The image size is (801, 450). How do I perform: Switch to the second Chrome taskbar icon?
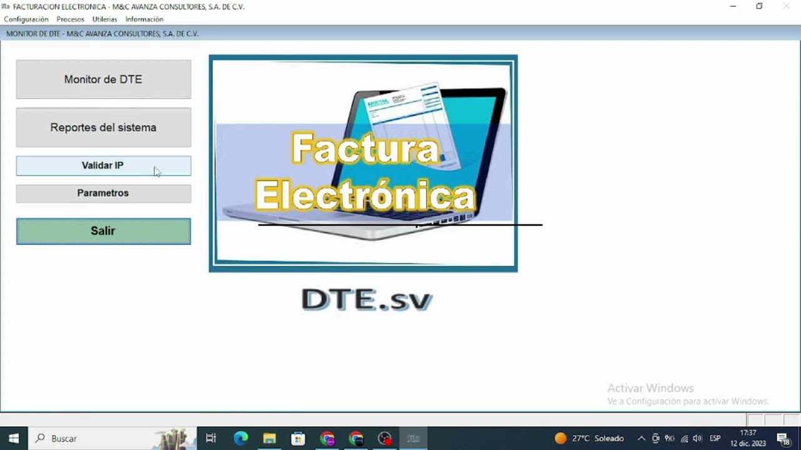click(356, 439)
